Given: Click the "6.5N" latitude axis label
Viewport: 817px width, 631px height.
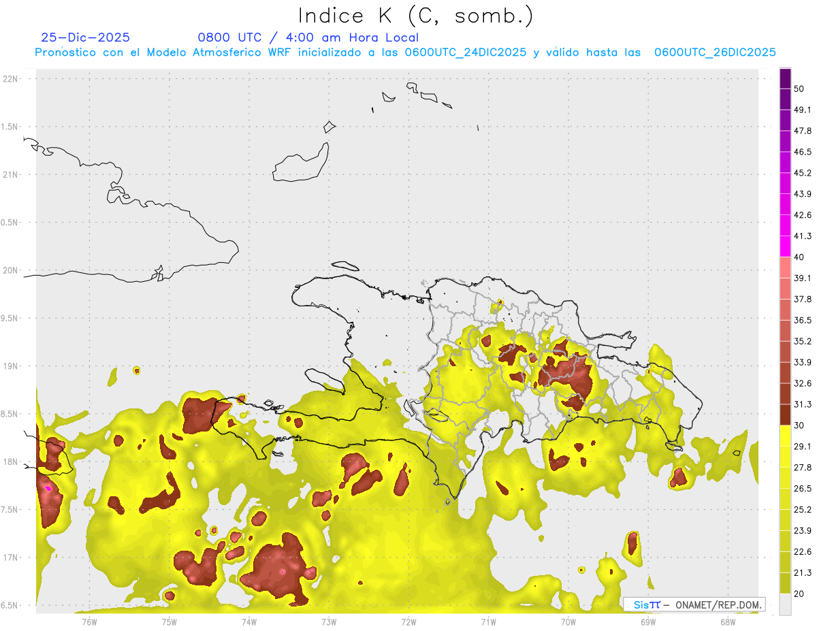Looking at the screenshot, I should point(10,605).
